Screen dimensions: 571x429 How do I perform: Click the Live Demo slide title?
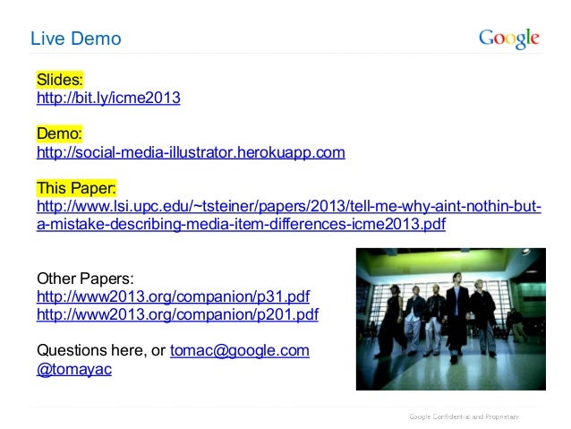[x=76, y=39]
